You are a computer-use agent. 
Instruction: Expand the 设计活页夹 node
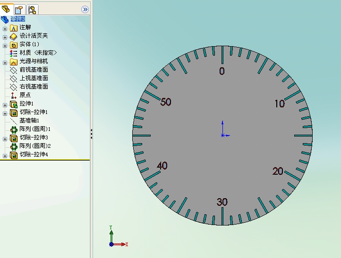pos(5,37)
